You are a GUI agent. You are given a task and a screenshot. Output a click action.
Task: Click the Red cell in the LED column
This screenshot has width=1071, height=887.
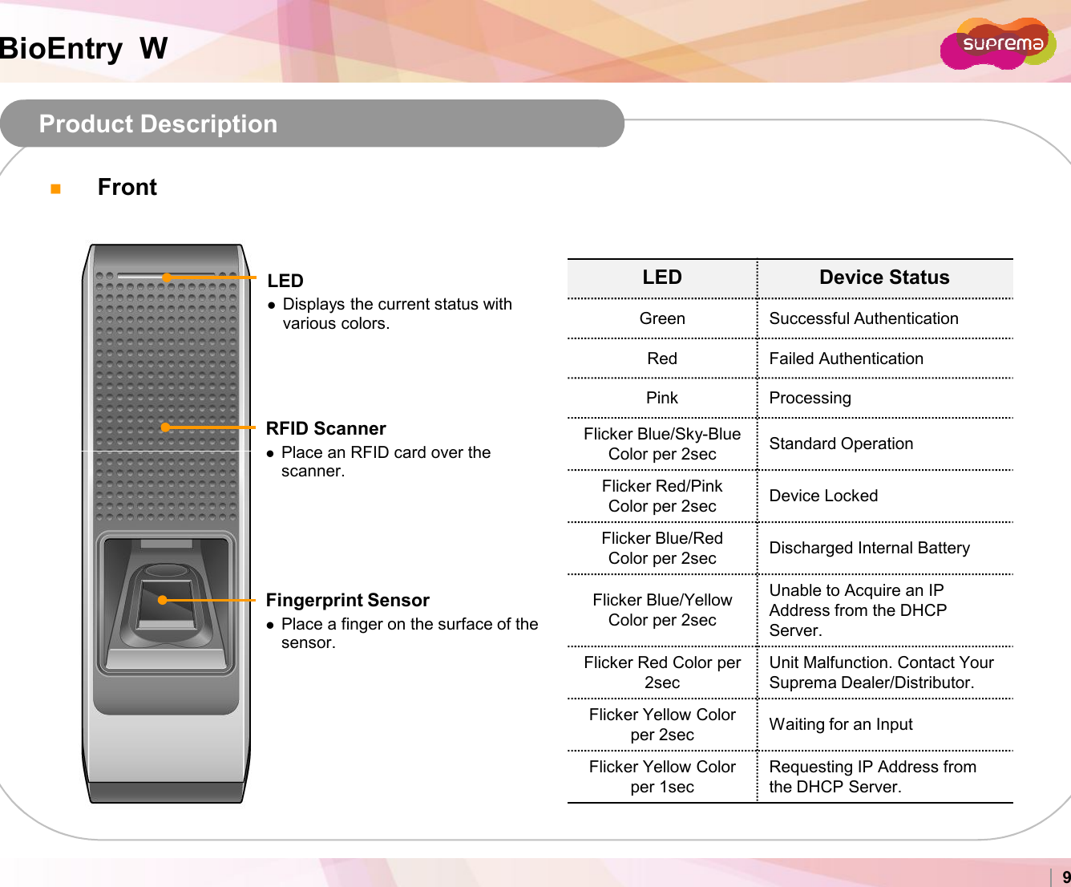(662, 358)
